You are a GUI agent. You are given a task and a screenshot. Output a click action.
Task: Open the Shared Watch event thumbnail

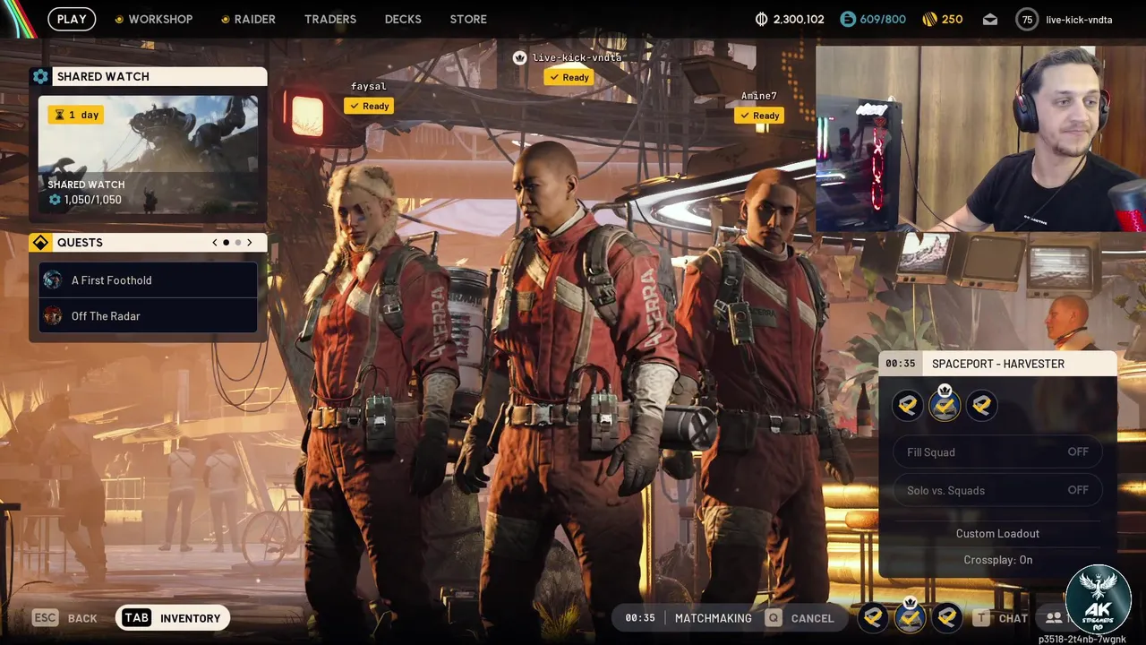click(148, 155)
